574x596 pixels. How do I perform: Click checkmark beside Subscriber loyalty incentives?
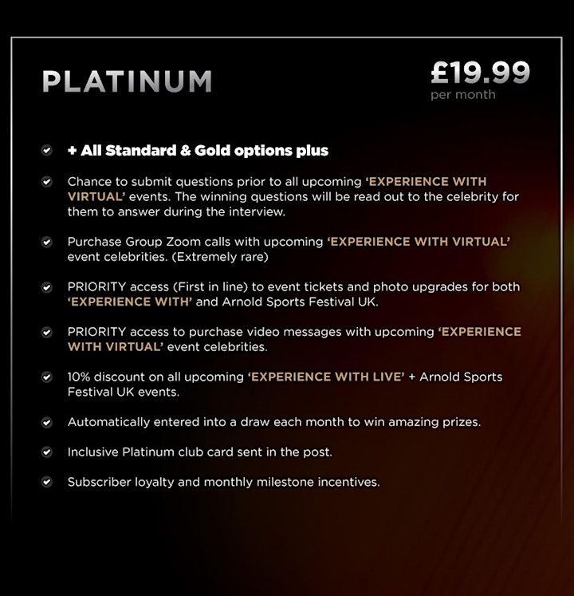pyautogui.click(x=47, y=482)
